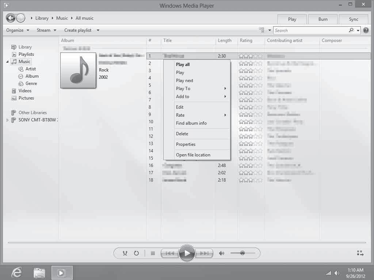This screenshot has width=374, height=280.
Task: Choose Properties from context menu
Action: [x=197, y=144]
